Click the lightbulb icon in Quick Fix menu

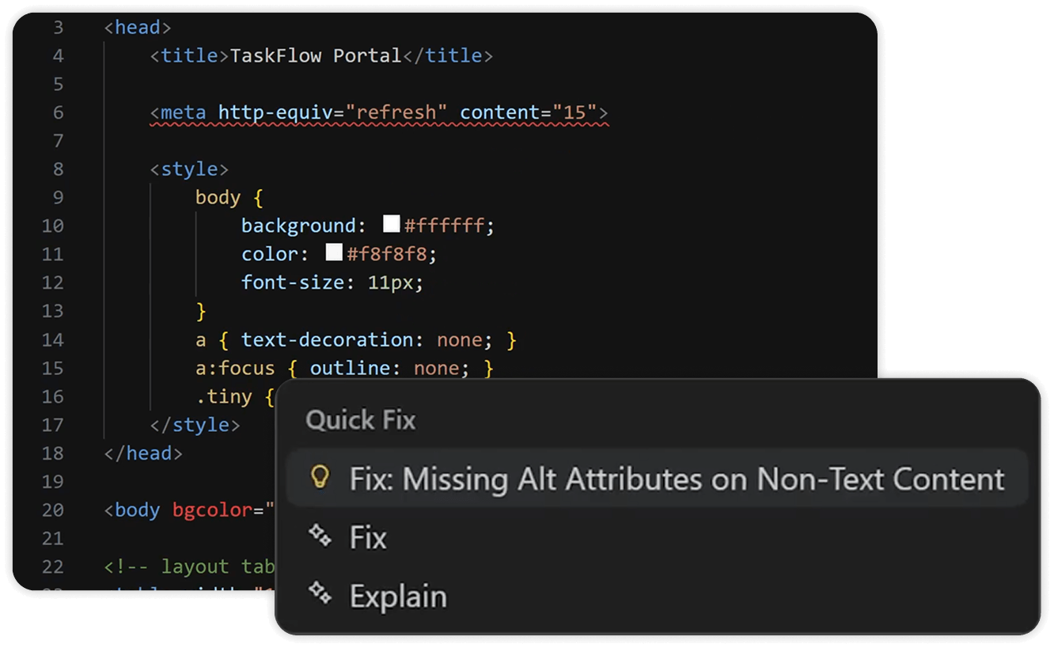(320, 478)
